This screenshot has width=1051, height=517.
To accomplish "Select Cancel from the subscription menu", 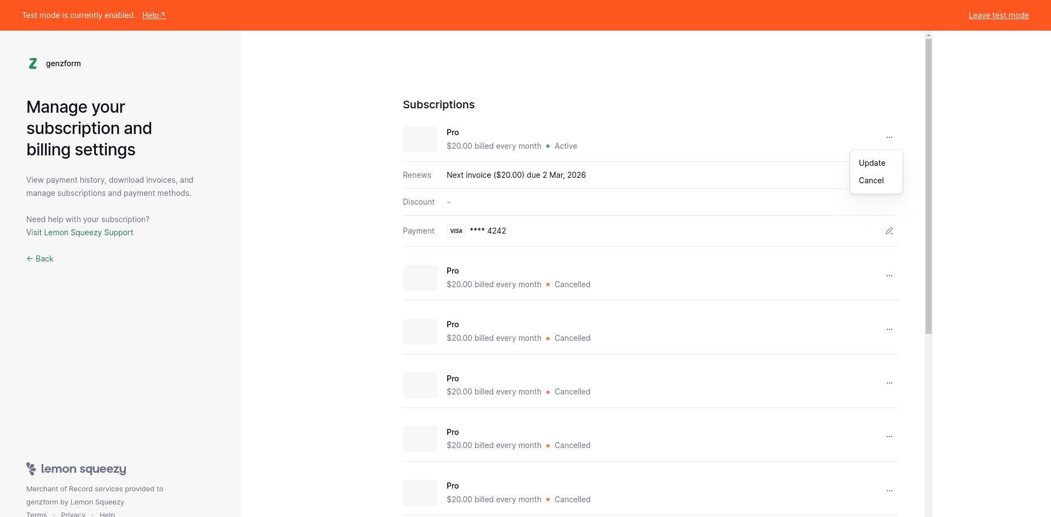I will (871, 181).
